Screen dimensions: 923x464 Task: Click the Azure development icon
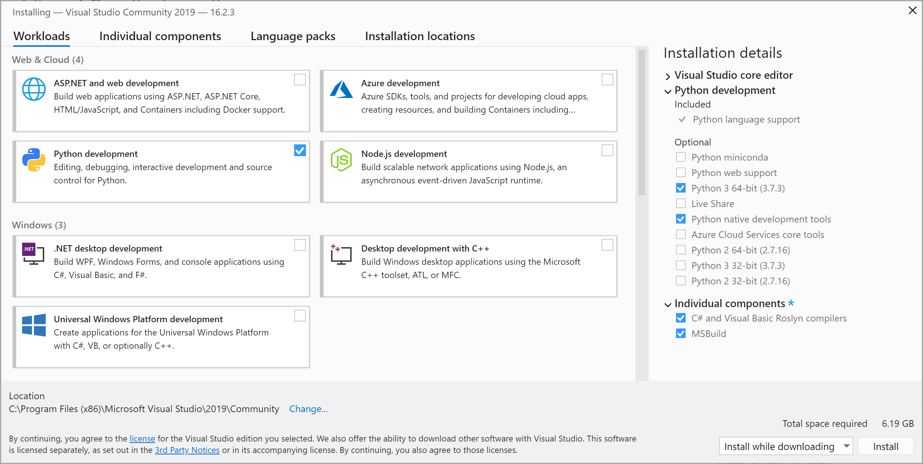tap(341, 89)
